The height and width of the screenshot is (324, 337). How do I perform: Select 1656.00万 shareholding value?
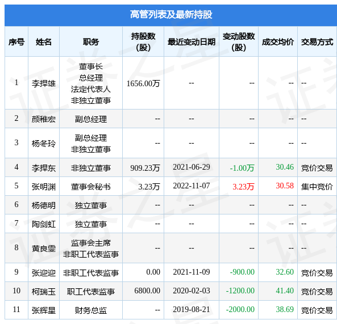(143, 83)
